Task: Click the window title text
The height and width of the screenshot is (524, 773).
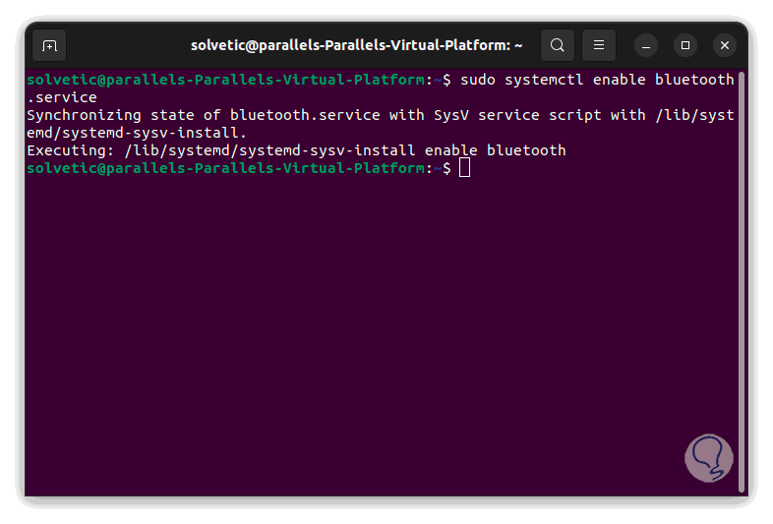Action: 356,45
